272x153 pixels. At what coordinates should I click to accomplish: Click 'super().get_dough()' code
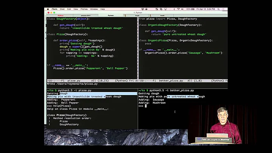pos(87,47)
